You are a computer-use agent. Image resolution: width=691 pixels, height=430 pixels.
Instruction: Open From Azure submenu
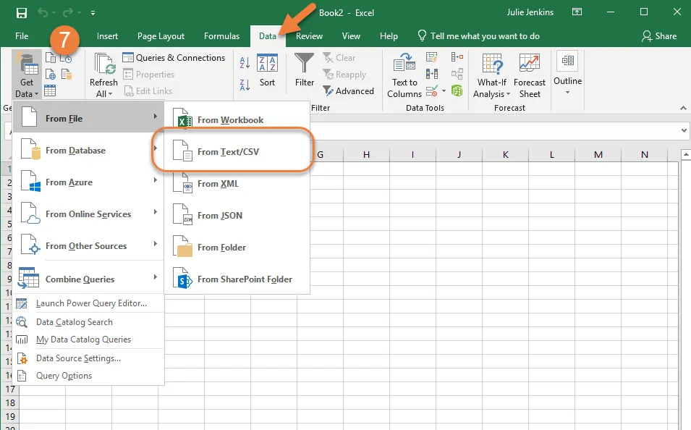click(x=88, y=182)
